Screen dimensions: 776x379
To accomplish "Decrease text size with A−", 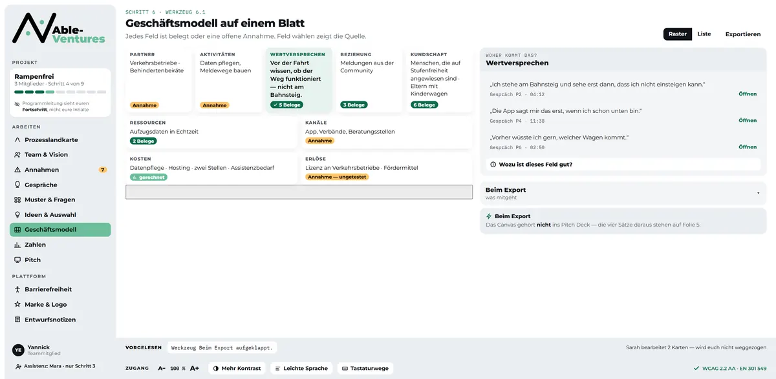I will [162, 368].
